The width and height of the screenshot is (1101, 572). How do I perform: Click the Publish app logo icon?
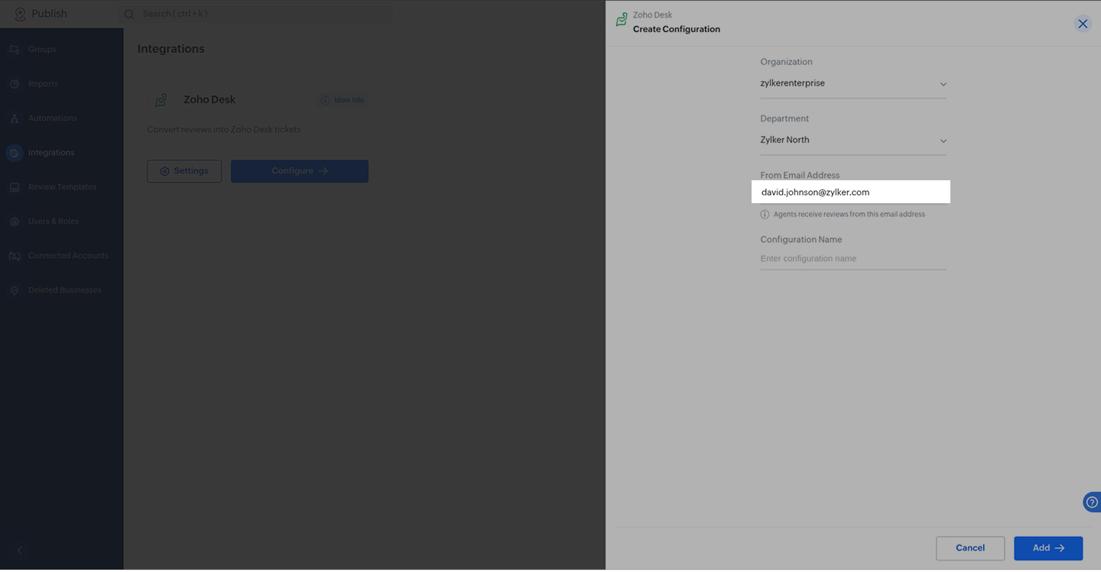[20, 14]
